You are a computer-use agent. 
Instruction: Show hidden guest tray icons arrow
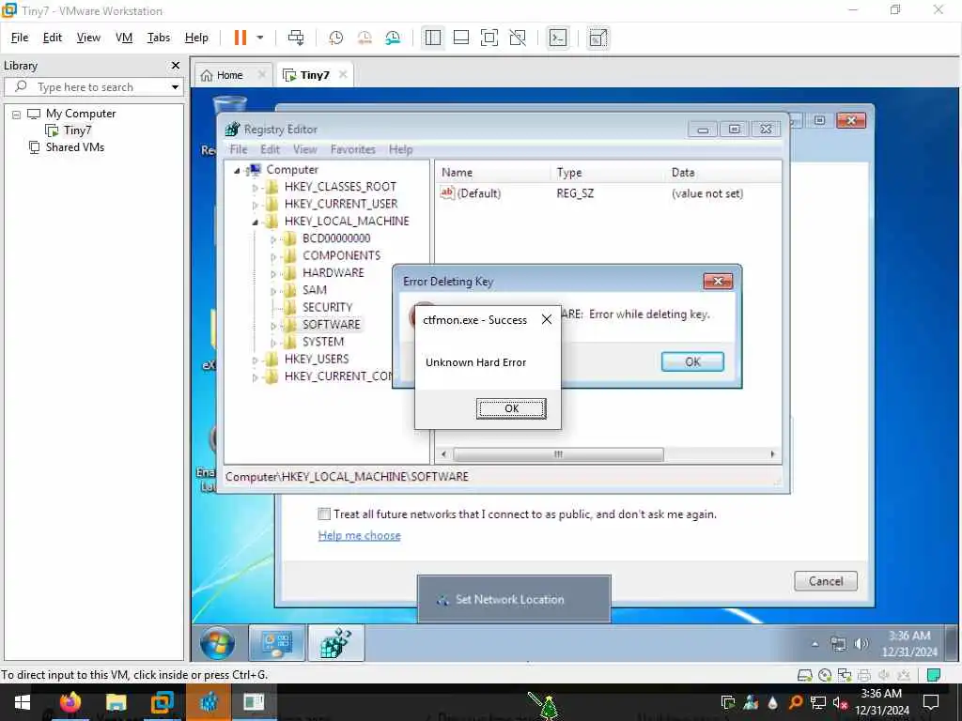click(815, 644)
